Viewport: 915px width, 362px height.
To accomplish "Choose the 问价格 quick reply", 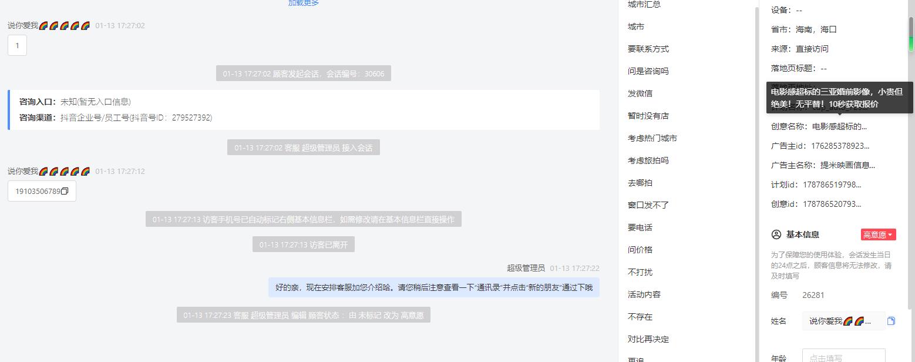I will [x=640, y=250].
